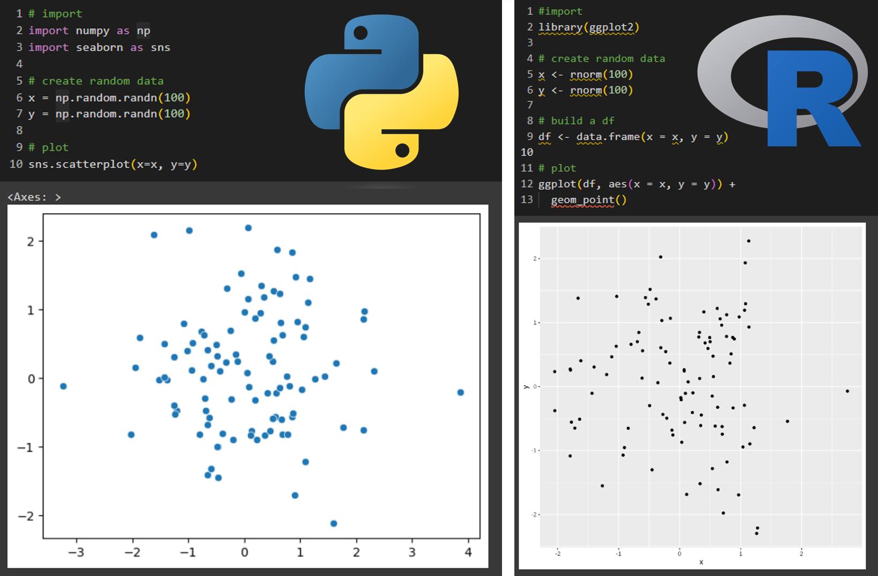Click the 'x <- rnorm(100)' line
This screenshot has width=878, height=576.
click(x=586, y=74)
